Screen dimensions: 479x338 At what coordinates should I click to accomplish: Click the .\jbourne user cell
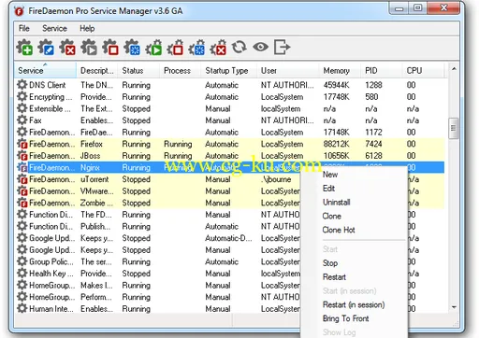(276, 179)
